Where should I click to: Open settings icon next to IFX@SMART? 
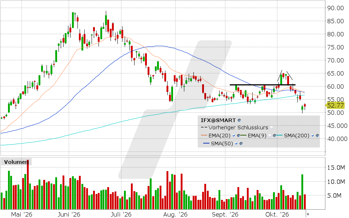239,120
